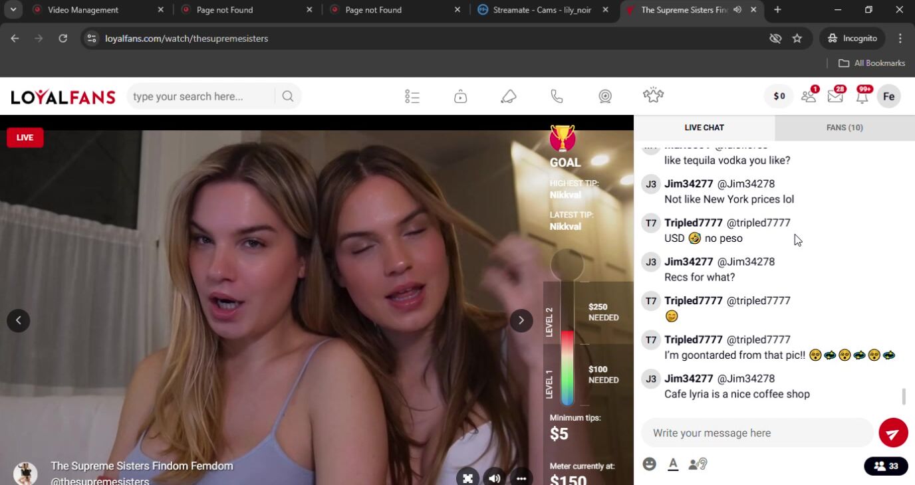Open the video more options menu
The width and height of the screenshot is (915, 485).
521,478
